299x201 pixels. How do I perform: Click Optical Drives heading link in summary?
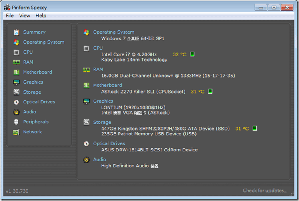[109, 143]
